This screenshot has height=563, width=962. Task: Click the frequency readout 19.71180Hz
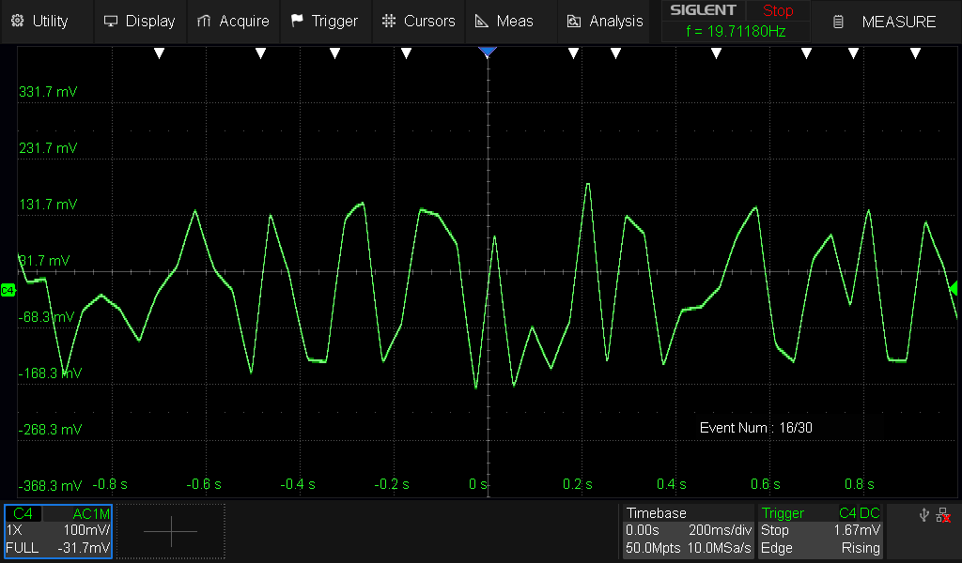click(x=736, y=31)
